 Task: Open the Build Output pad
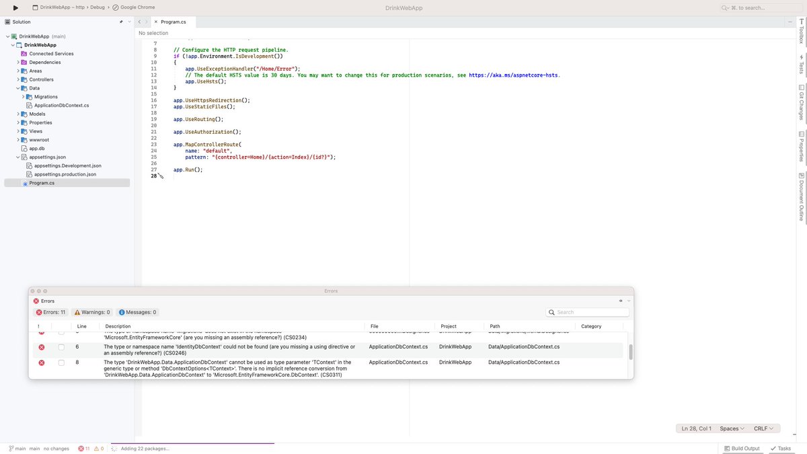tap(742, 449)
